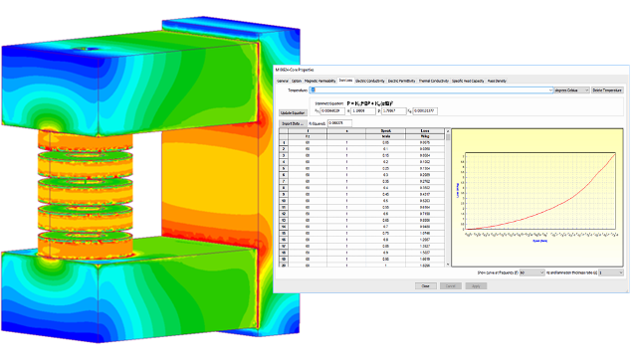Expand the show curve at frequency dropdown
Screen dimensions: 637x358
pos(531,272)
